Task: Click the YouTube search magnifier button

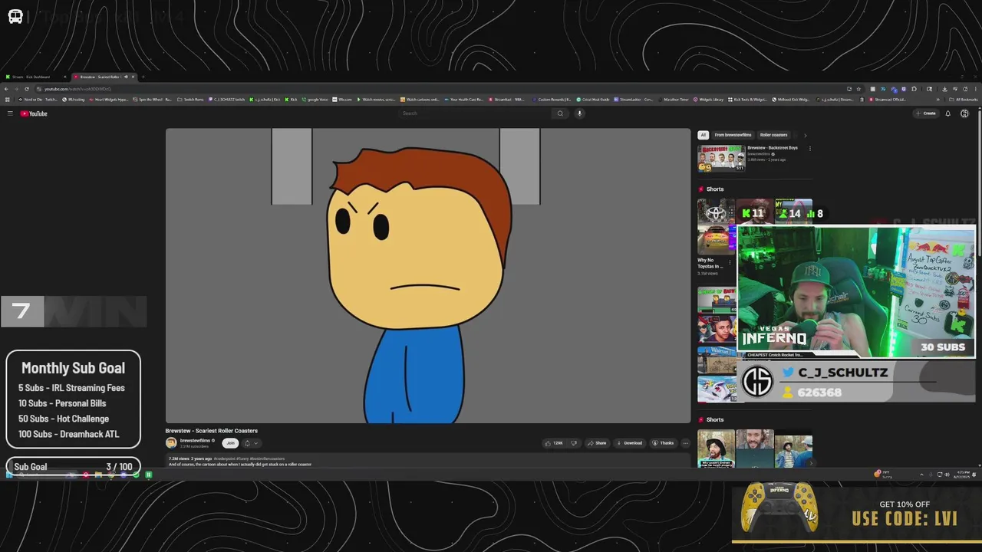Action: click(x=560, y=113)
